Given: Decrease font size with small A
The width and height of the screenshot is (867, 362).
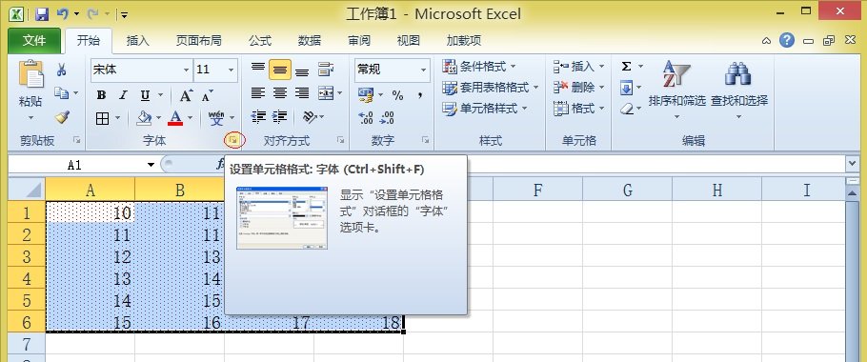Looking at the screenshot, I should coord(208,95).
